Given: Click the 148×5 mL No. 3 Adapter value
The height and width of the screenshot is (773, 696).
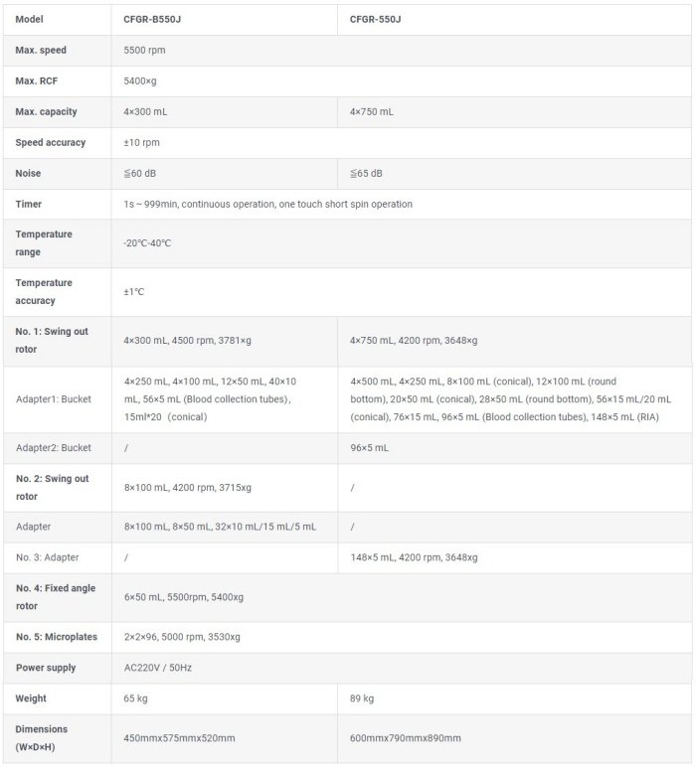Looking at the screenshot, I should coord(414,557).
